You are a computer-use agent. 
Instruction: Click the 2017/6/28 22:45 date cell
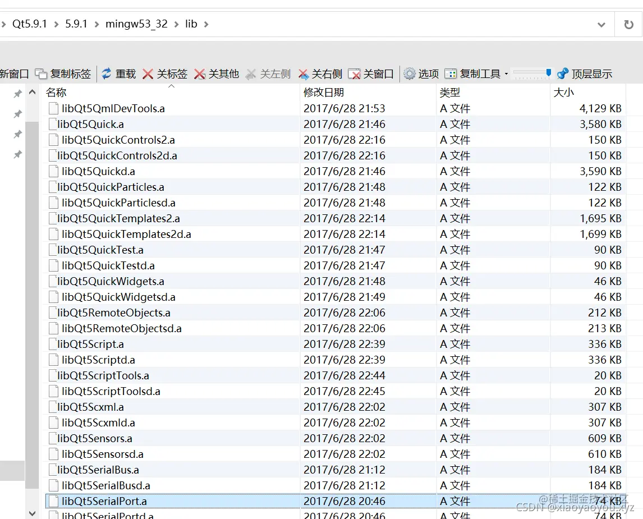pos(345,391)
